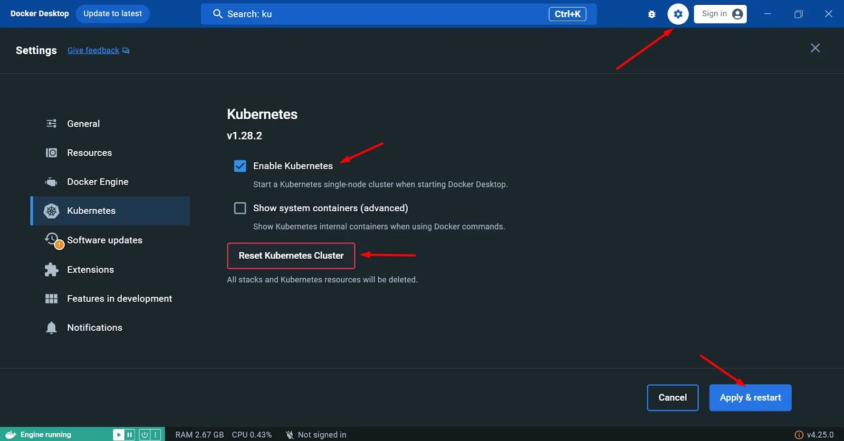Screen dimensions: 844x441
Task: Click Apply & restart
Action: [x=750, y=398]
